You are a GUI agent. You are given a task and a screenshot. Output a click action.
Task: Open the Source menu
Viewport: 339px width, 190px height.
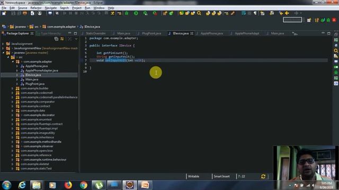click(22, 8)
